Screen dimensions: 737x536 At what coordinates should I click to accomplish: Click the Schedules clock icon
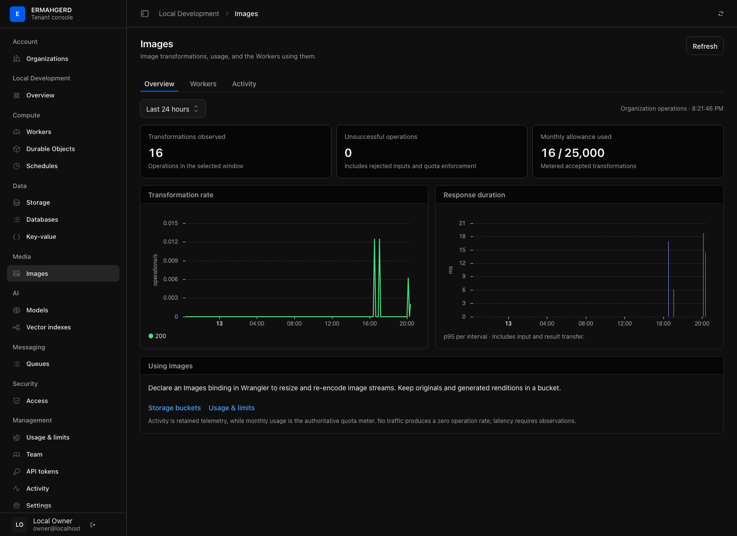(x=17, y=166)
